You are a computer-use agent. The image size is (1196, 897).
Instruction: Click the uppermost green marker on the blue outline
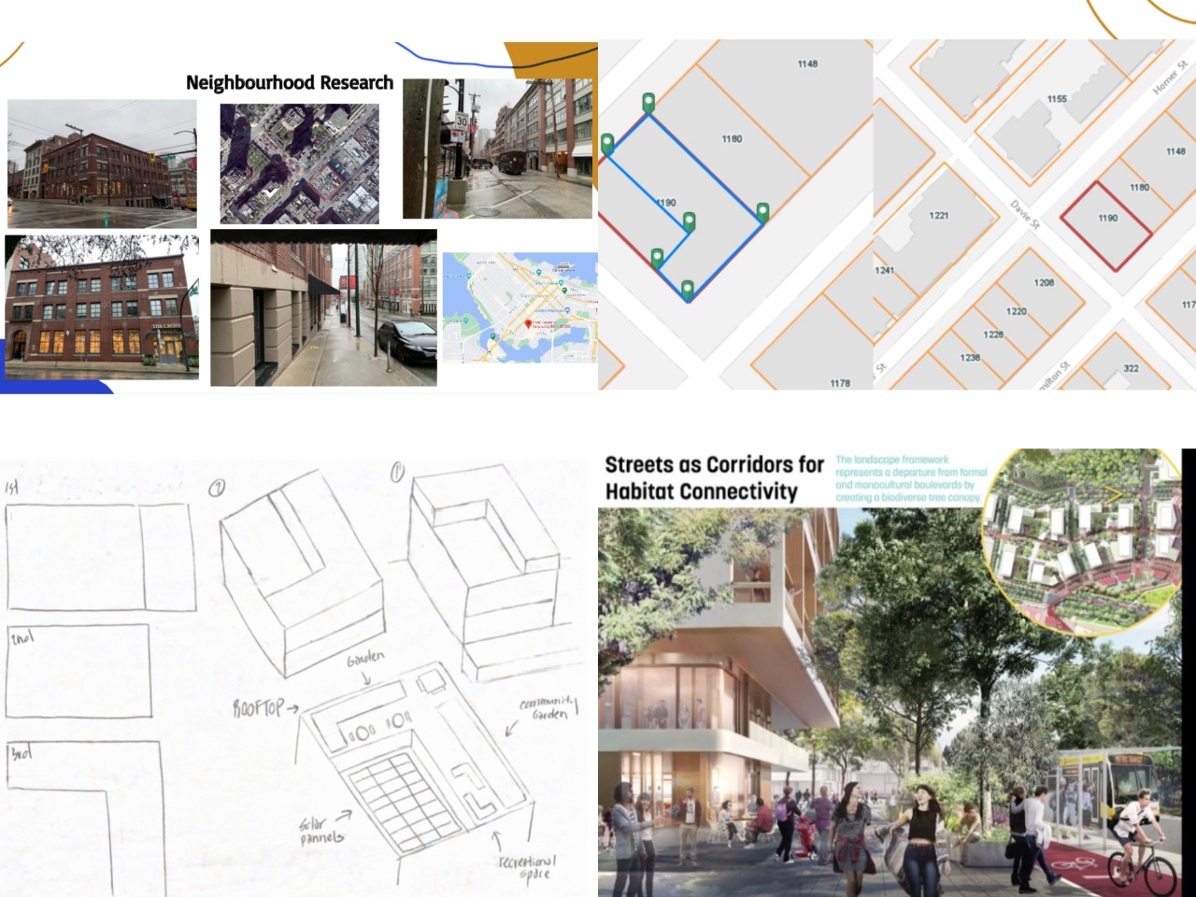coord(648,103)
